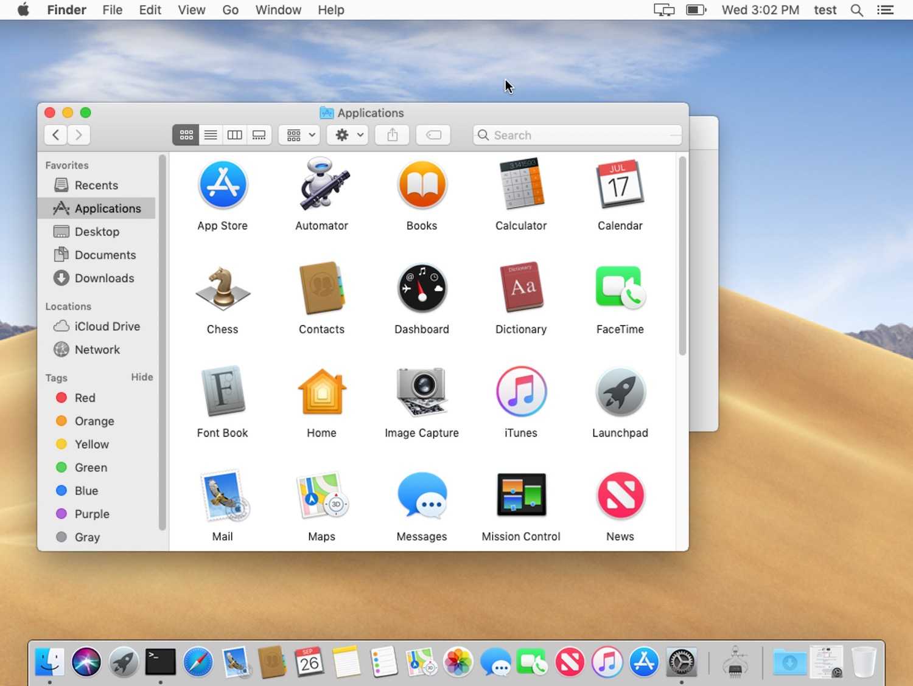The image size is (913, 686).
Task: Hide the Tags sidebar section
Action: click(x=142, y=377)
